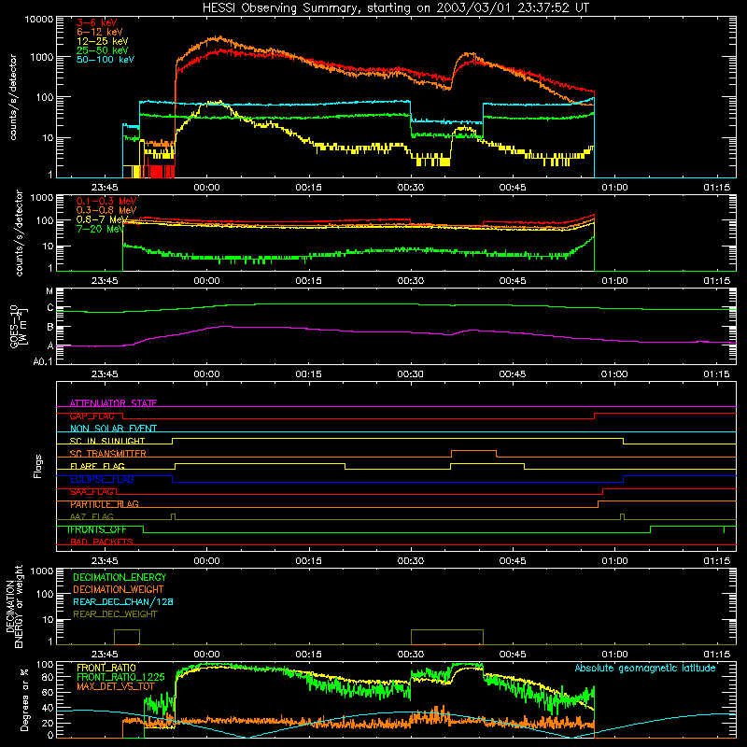The height and width of the screenshot is (747, 747).
Task: Click the Absolute geomagnetic latitude label
Action: 645,669
